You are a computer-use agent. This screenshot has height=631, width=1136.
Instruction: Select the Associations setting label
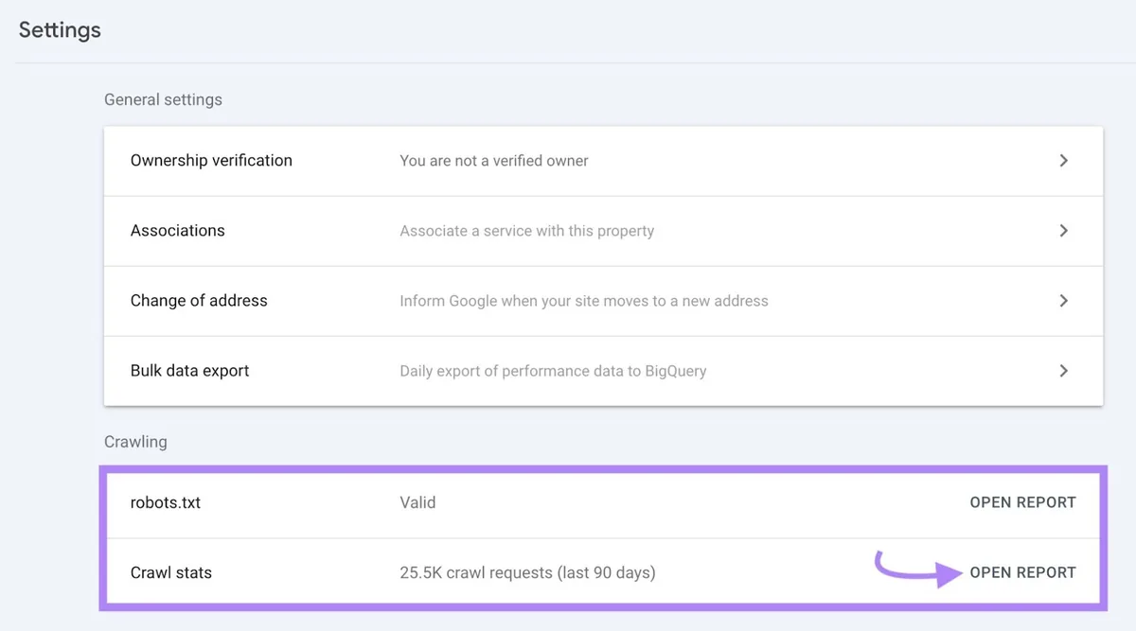[x=178, y=231]
